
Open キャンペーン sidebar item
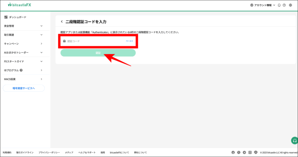[24, 44]
